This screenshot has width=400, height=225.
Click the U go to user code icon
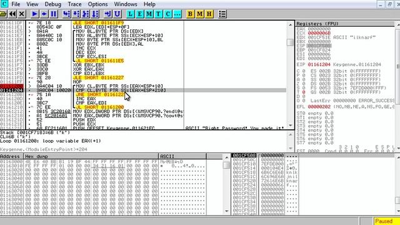(x=117, y=14)
